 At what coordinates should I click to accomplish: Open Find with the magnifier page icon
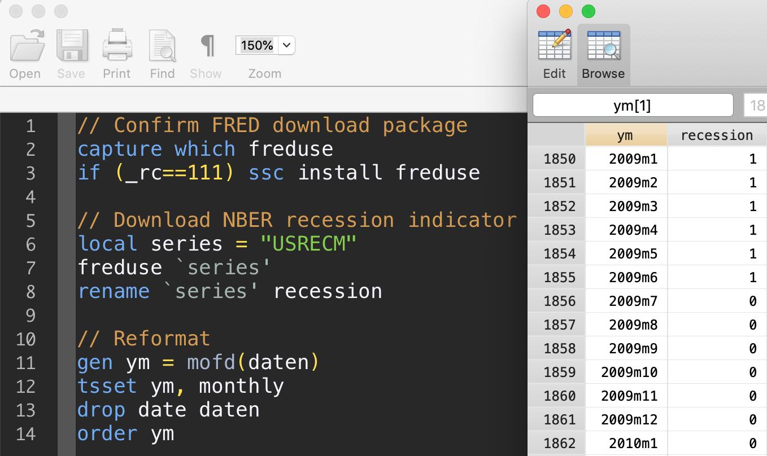point(162,46)
